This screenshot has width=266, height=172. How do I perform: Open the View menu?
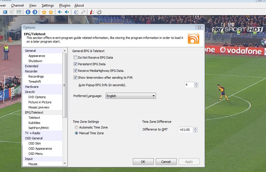click(x=33, y=5)
